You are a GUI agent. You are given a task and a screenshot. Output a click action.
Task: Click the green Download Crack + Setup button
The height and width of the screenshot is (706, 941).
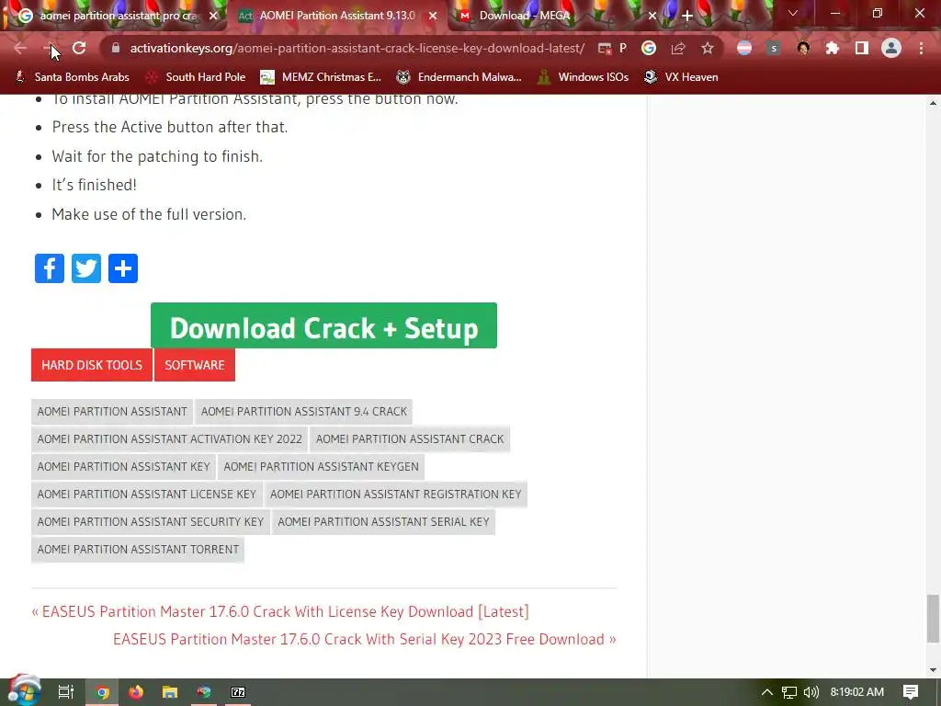(x=323, y=326)
